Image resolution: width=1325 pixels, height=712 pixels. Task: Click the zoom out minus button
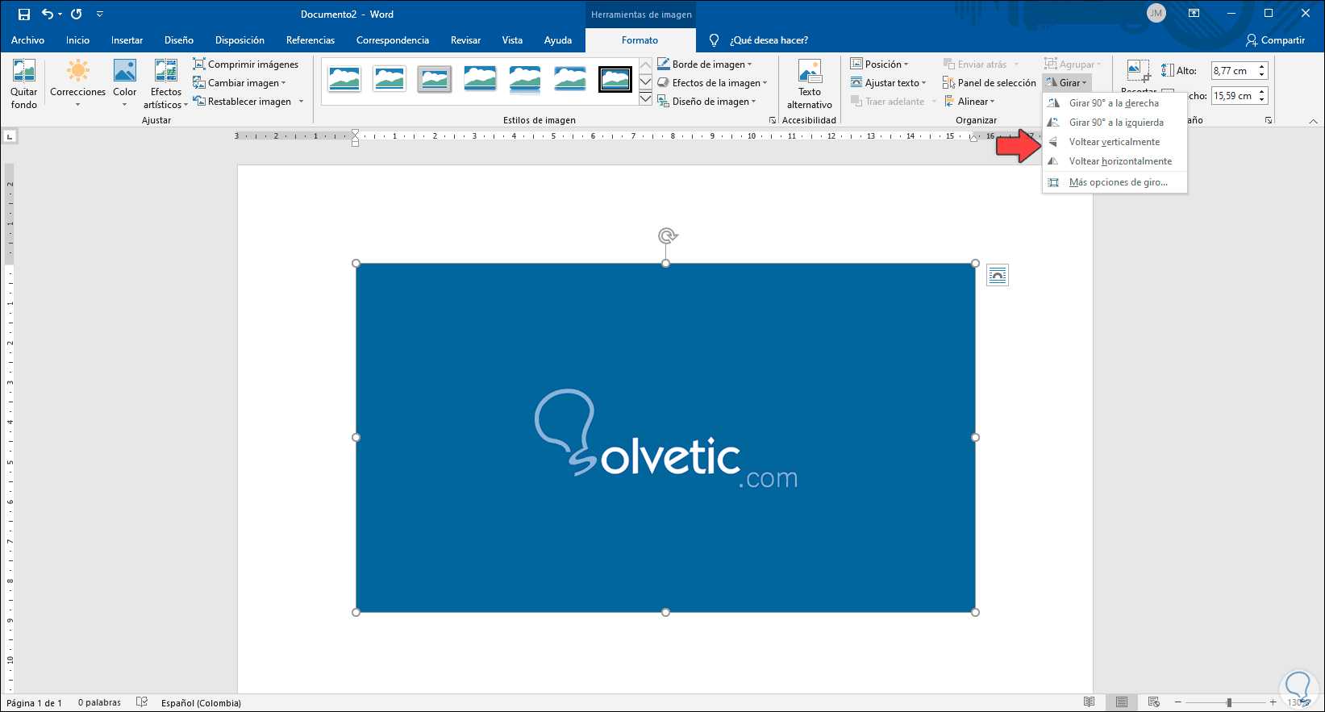(x=1177, y=702)
